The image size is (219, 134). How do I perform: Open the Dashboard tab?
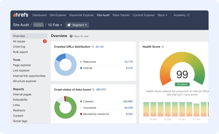[x=39, y=15]
